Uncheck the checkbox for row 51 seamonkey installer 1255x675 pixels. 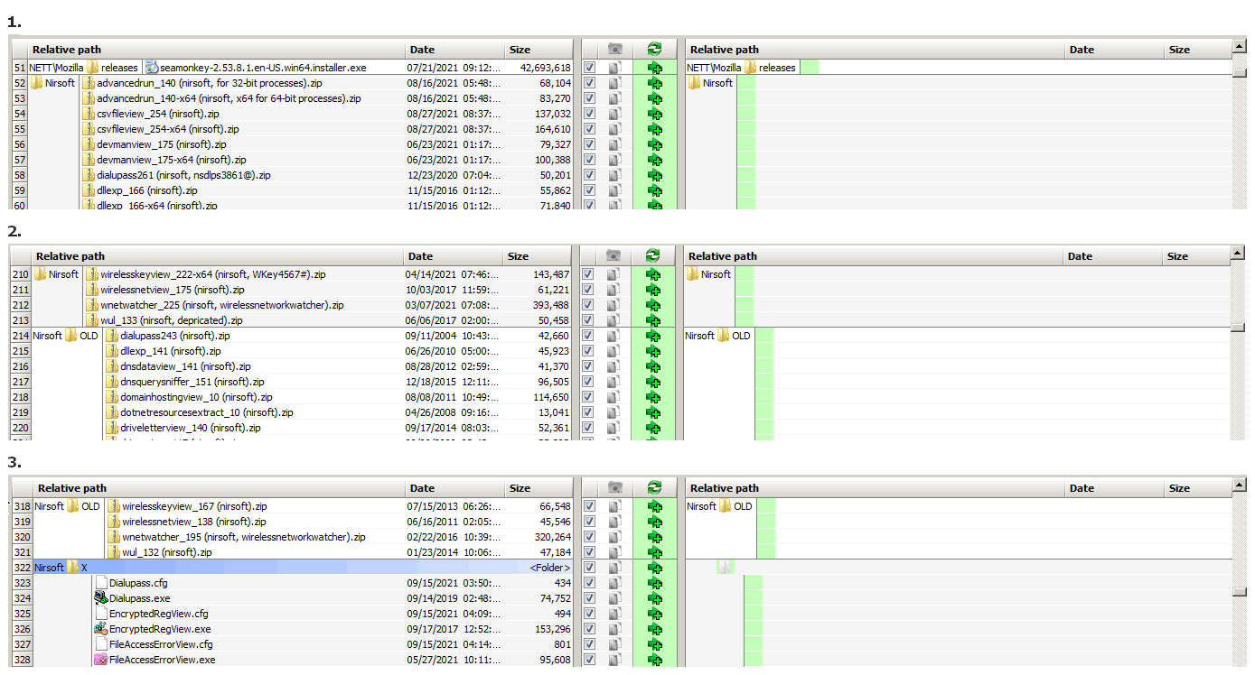pyautogui.click(x=589, y=68)
